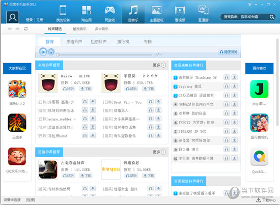The height and width of the screenshot is (205, 280).
Task: Preview Kaico - ALIVE with 试听
Action: click(x=68, y=89)
